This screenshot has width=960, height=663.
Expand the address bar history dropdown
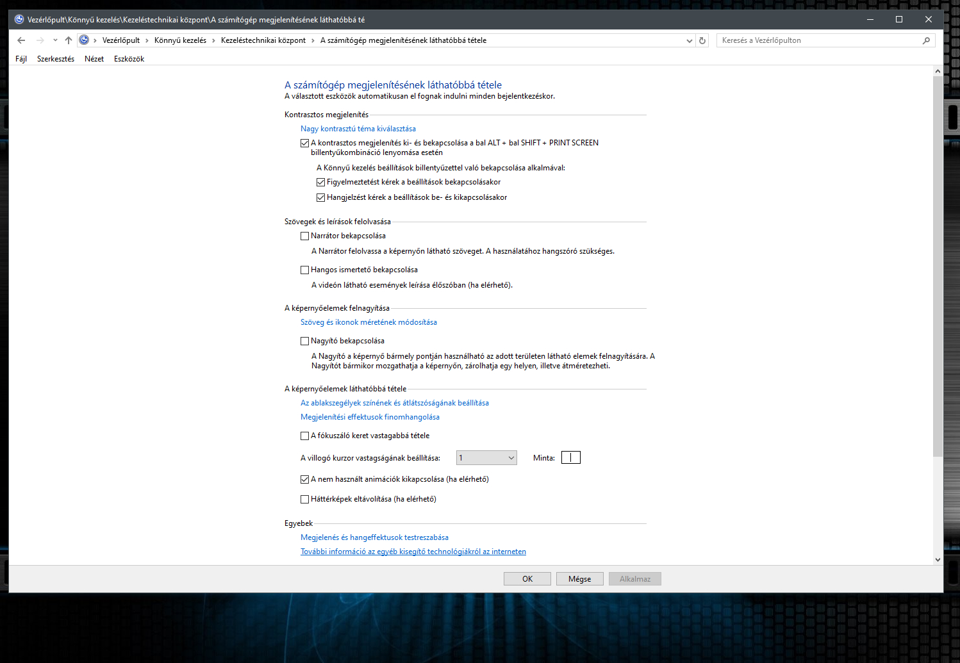(x=690, y=40)
